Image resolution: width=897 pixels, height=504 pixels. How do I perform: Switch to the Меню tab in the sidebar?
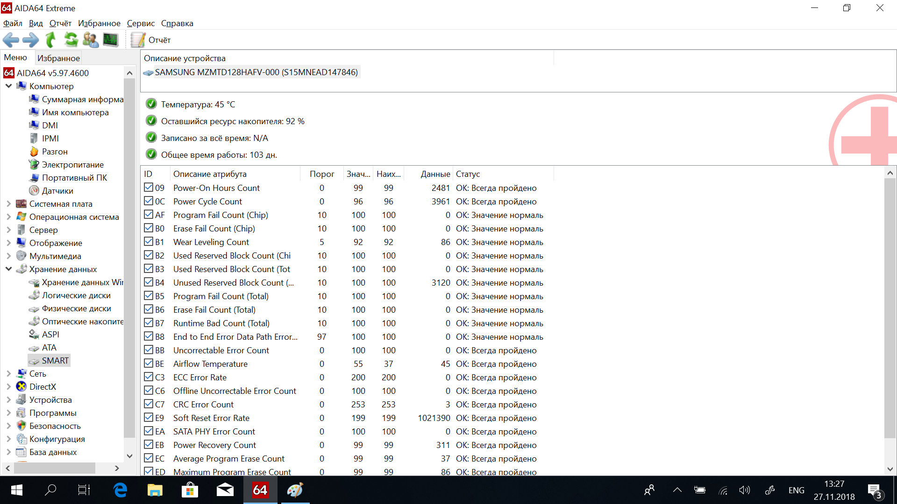click(15, 57)
